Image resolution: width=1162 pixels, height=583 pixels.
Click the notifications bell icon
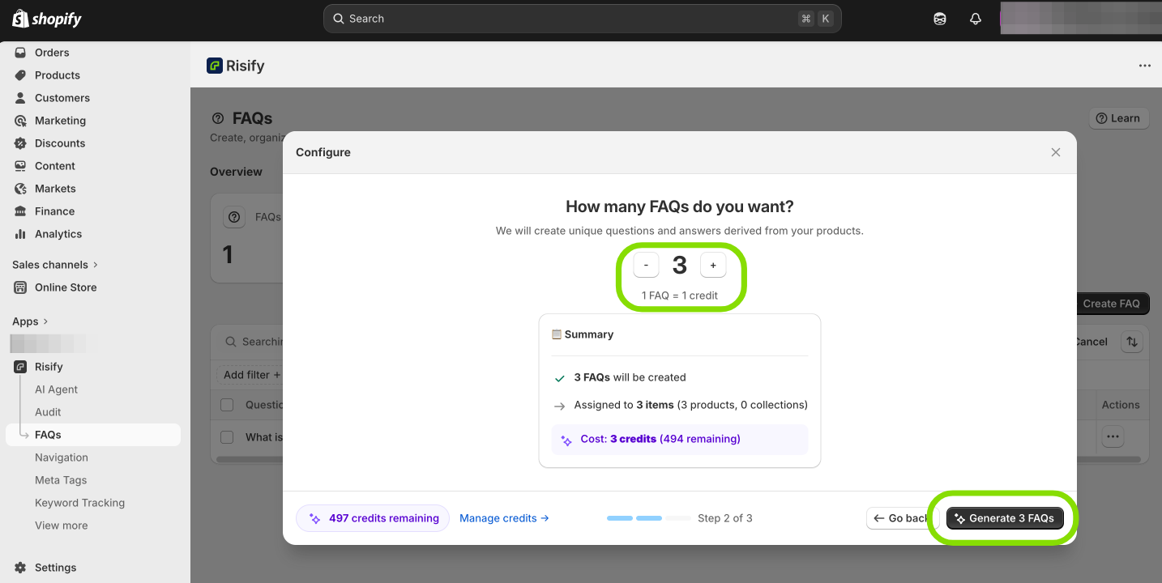(976, 19)
